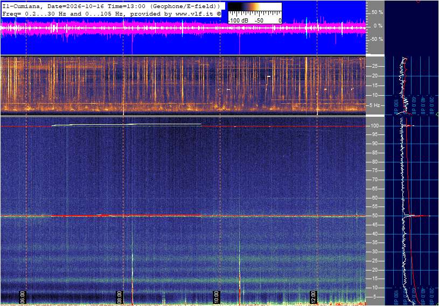Click the '50' tick on the E-field axis
Viewport: 439px width, 306px height.
click(374, 216)
